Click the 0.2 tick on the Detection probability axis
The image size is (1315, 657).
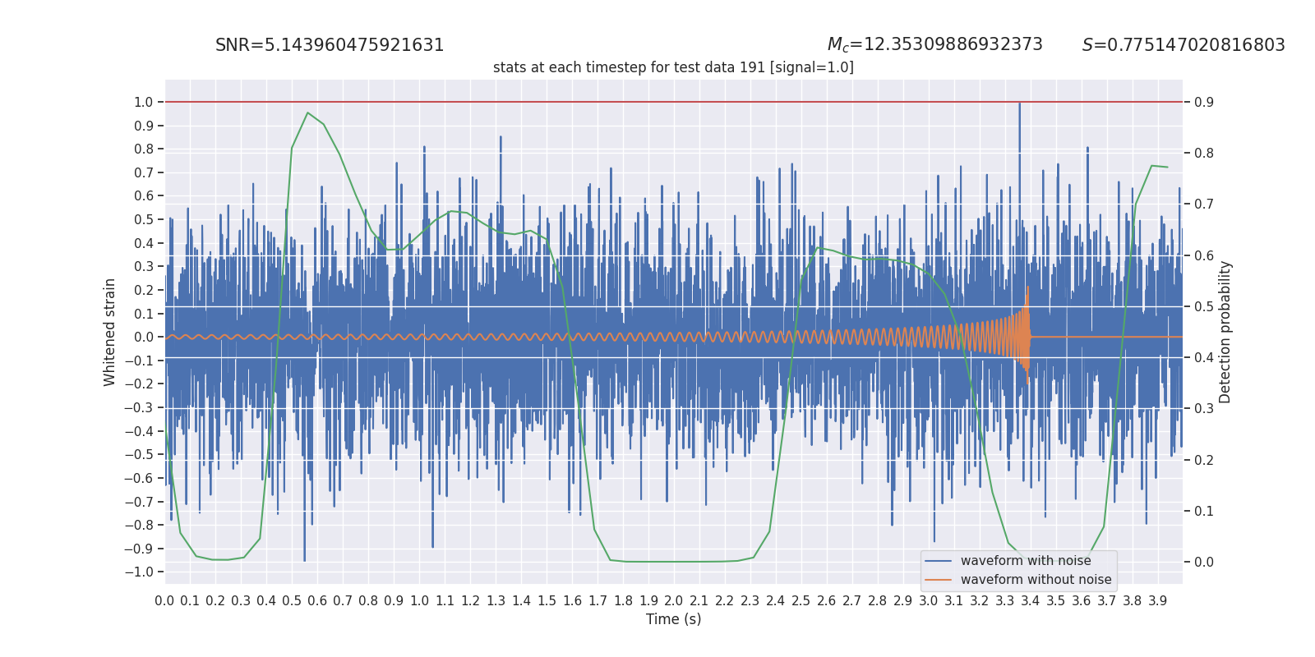click(1204, 460)
